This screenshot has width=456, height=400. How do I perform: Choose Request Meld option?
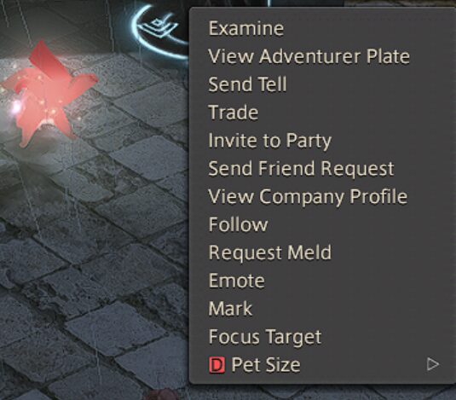(270, 252)
